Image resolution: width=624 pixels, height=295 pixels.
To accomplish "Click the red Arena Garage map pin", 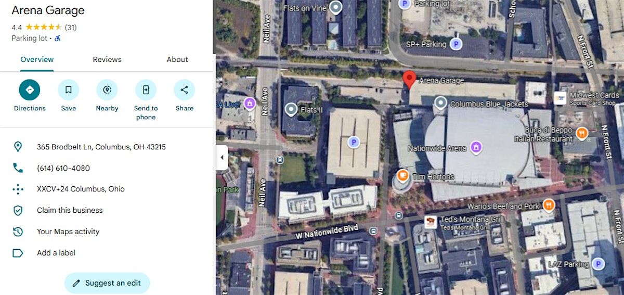I will click(410, 80).
